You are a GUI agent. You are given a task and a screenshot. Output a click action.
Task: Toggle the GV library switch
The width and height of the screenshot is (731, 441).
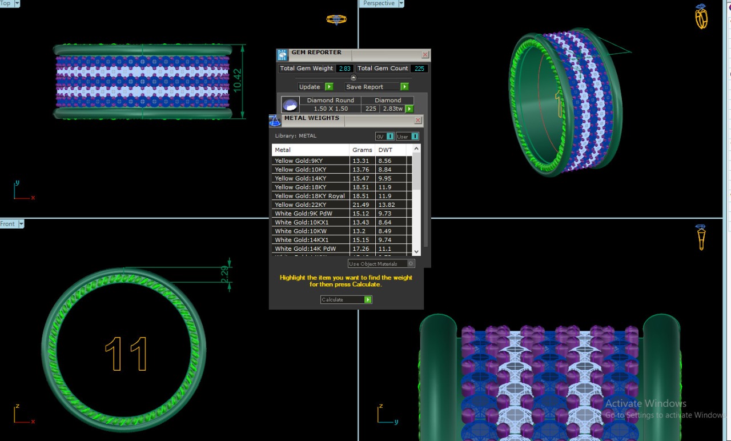coord(390,137)
